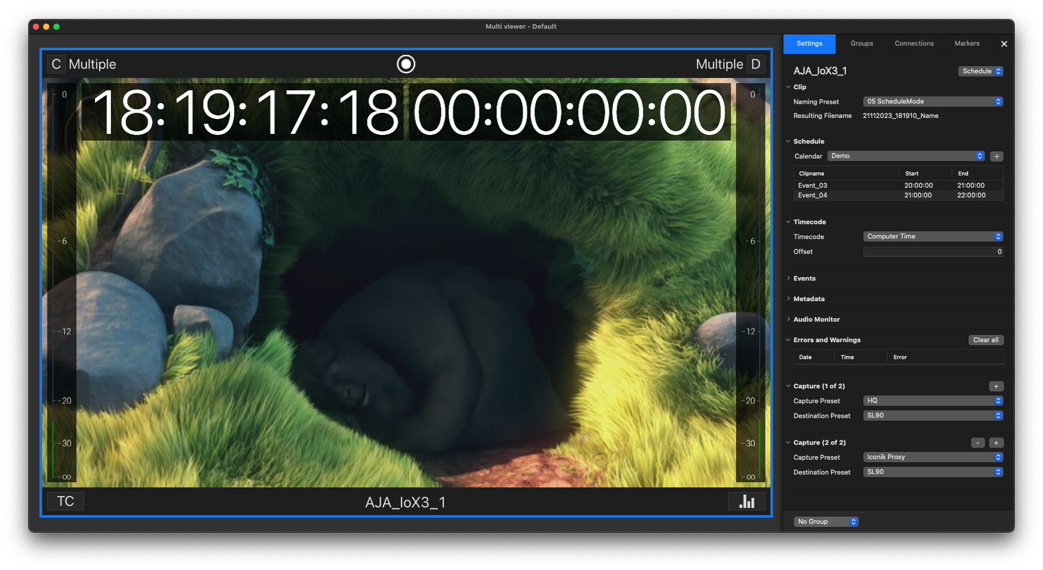Open the Naming Preset dropdown
Viewport: 1043px width, 570px height.
pyautogui.click(x=933, y=102)
